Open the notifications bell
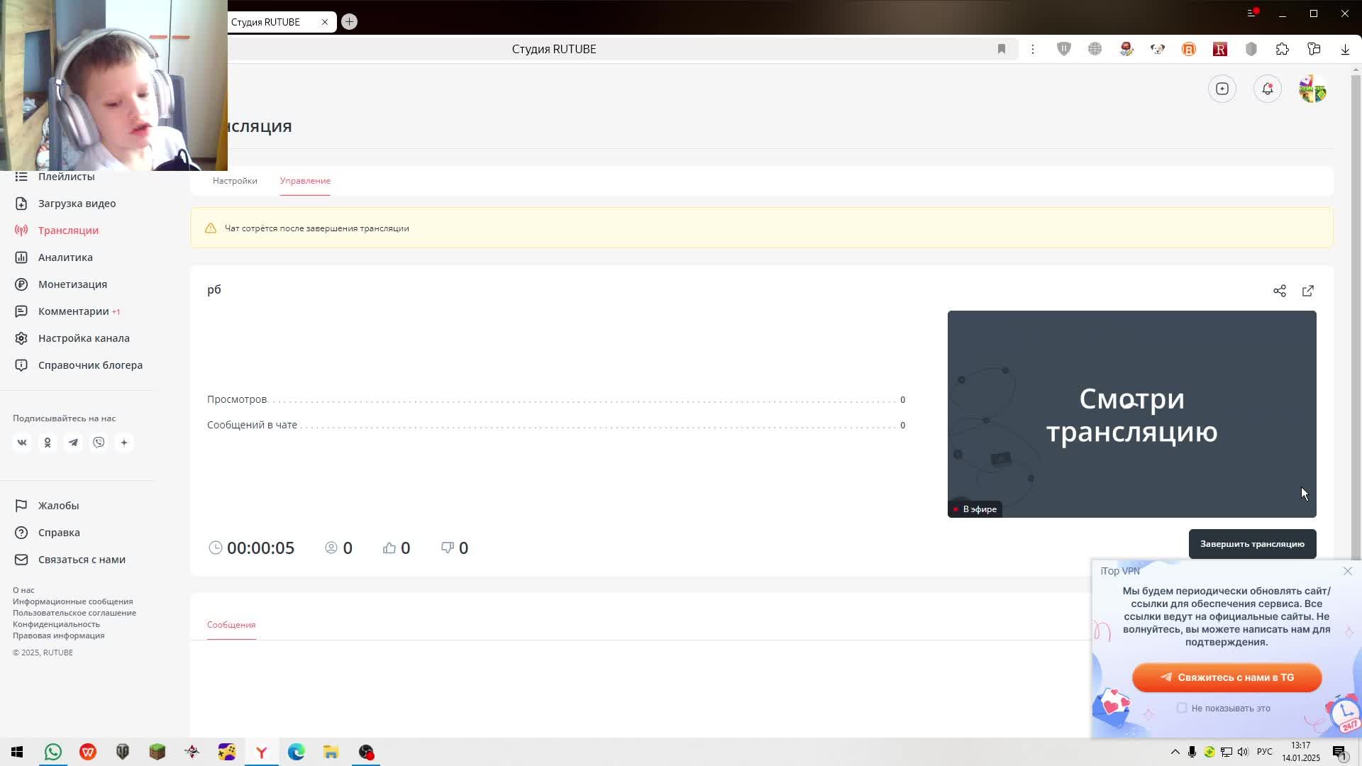Viewport: 1362px width, 766px height. point(1267,89)
